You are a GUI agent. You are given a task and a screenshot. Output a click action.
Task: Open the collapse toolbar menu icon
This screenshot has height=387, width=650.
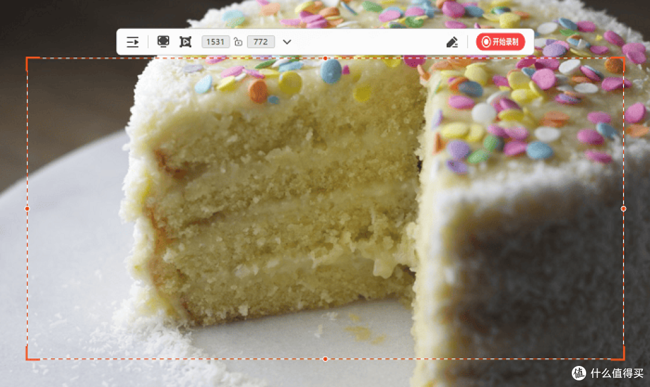pyautogui.click(x=132, y=42)
